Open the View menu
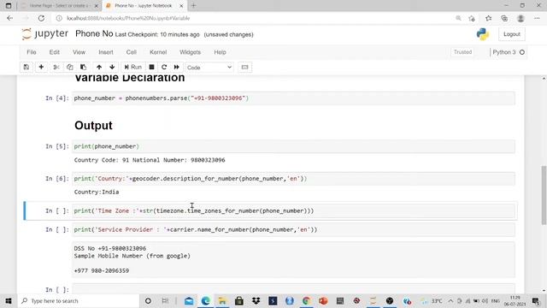547x308 pixels. [x=79, y=52]
